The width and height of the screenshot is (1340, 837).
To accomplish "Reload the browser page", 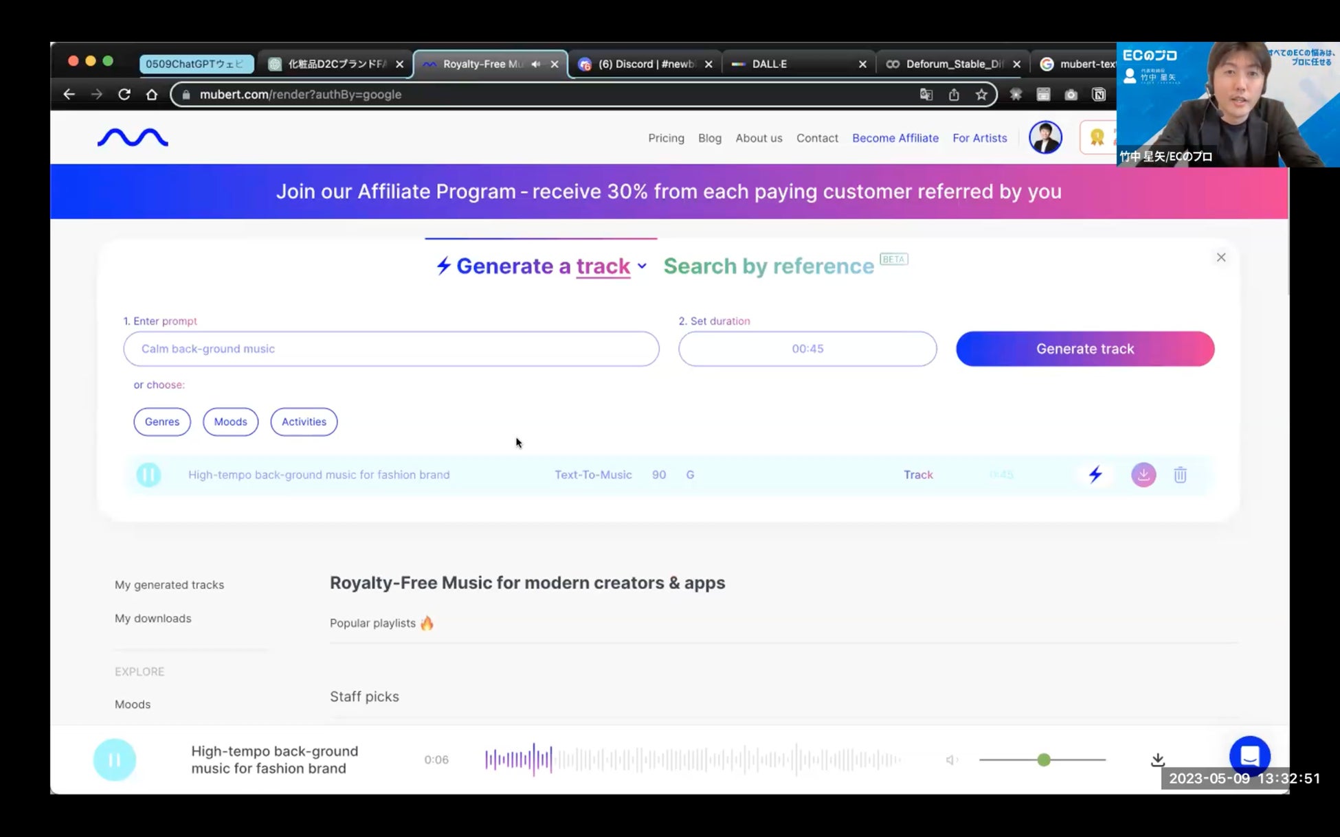I will (x=124, y=95).
